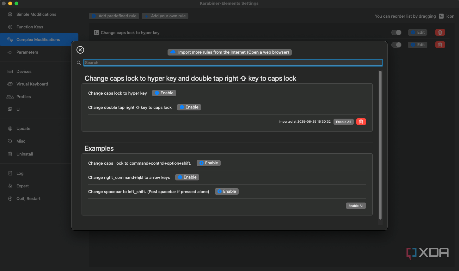
Task: Click the Virtual Keyboard puzzle icon
Action: point(10,84)
